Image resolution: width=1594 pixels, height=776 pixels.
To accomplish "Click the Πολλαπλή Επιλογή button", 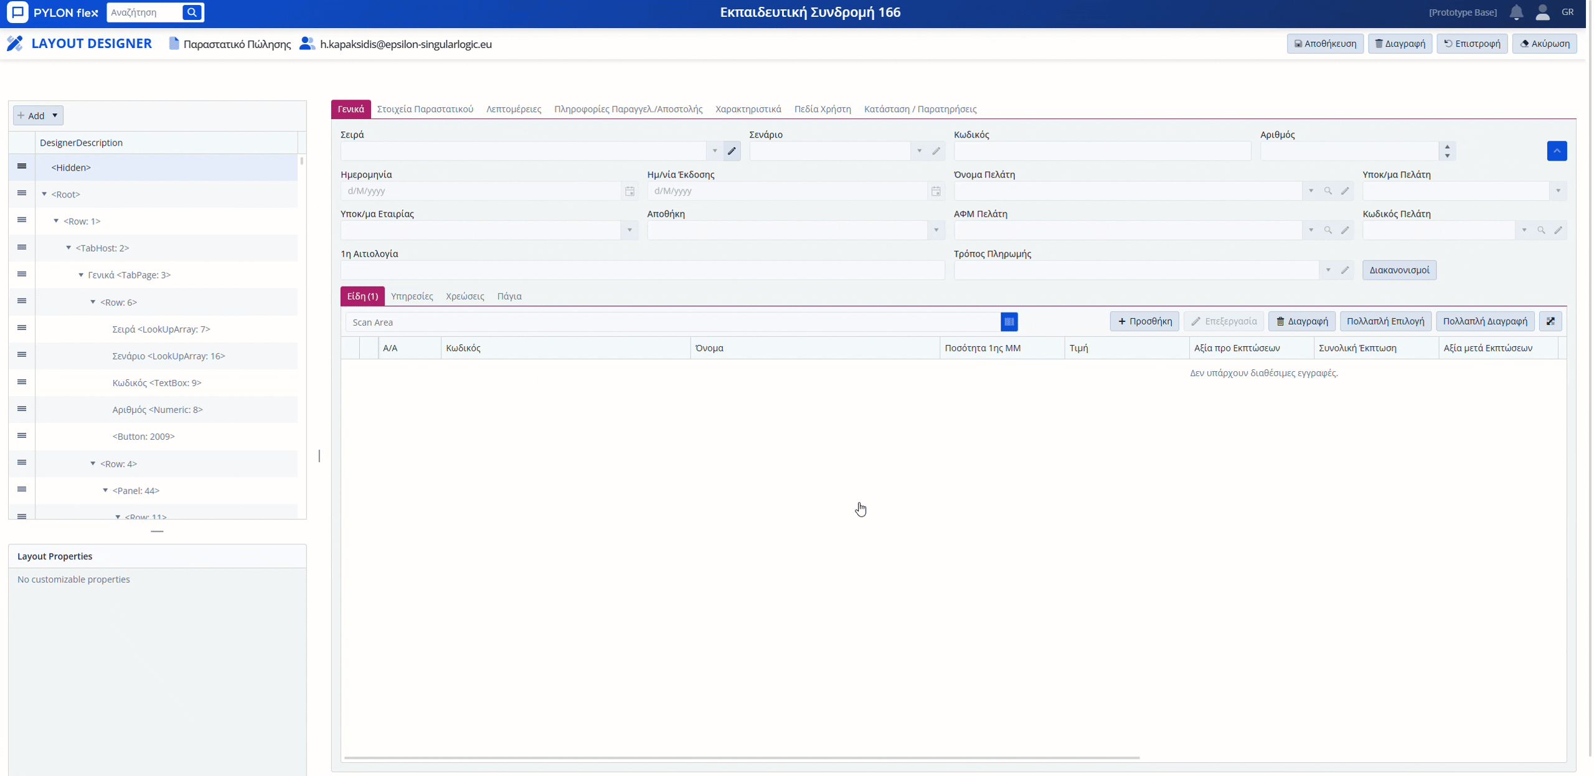I will click(x=1385, y=321).
